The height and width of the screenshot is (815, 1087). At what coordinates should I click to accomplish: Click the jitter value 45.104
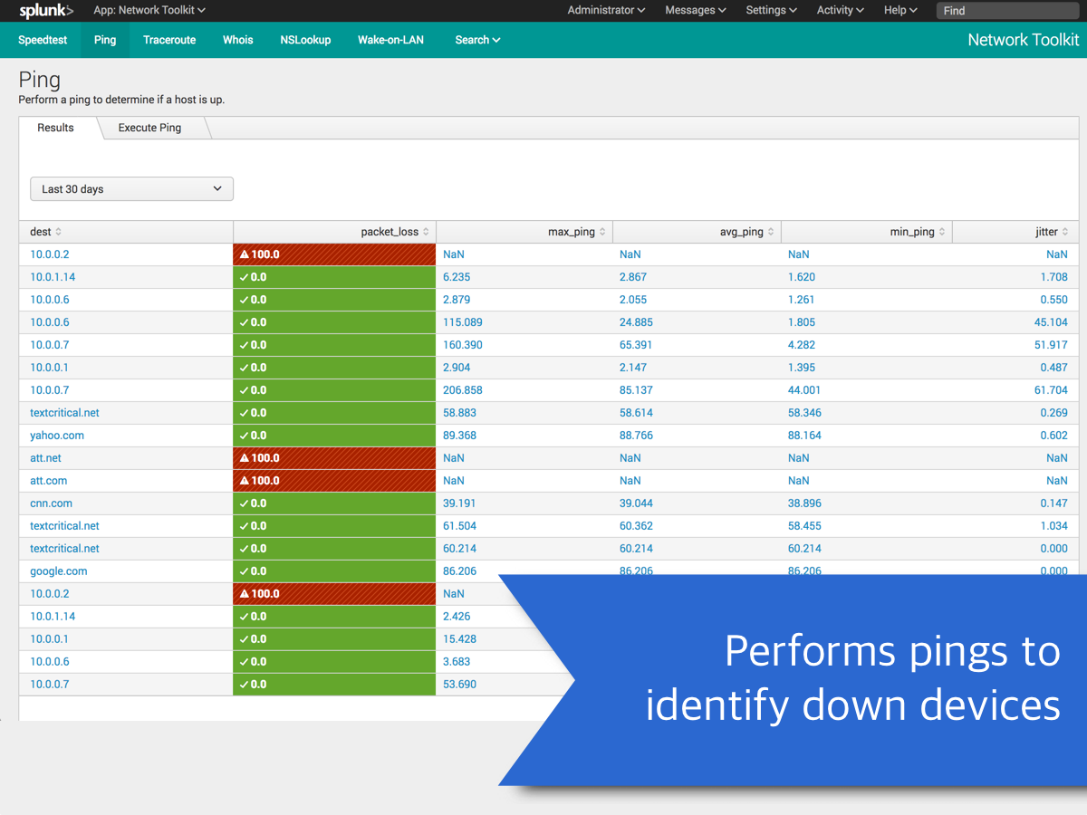point(1051,322)
